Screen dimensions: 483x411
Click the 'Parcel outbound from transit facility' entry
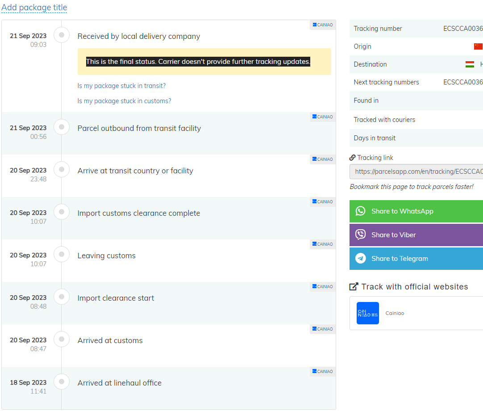[139, 128]
